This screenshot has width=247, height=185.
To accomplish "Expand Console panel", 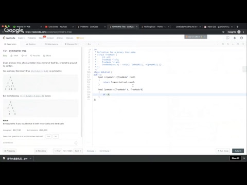I will tap(92, 151).
